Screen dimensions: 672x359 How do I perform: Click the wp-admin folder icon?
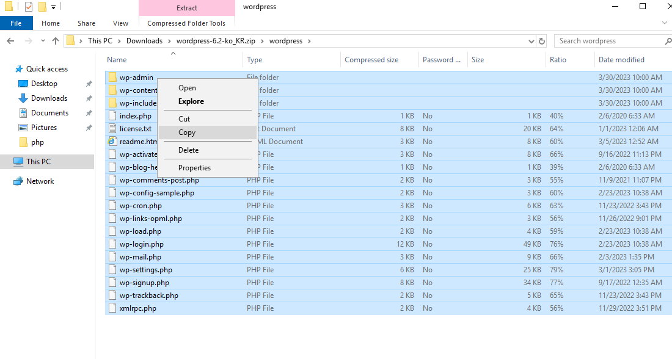pos(112,77)
